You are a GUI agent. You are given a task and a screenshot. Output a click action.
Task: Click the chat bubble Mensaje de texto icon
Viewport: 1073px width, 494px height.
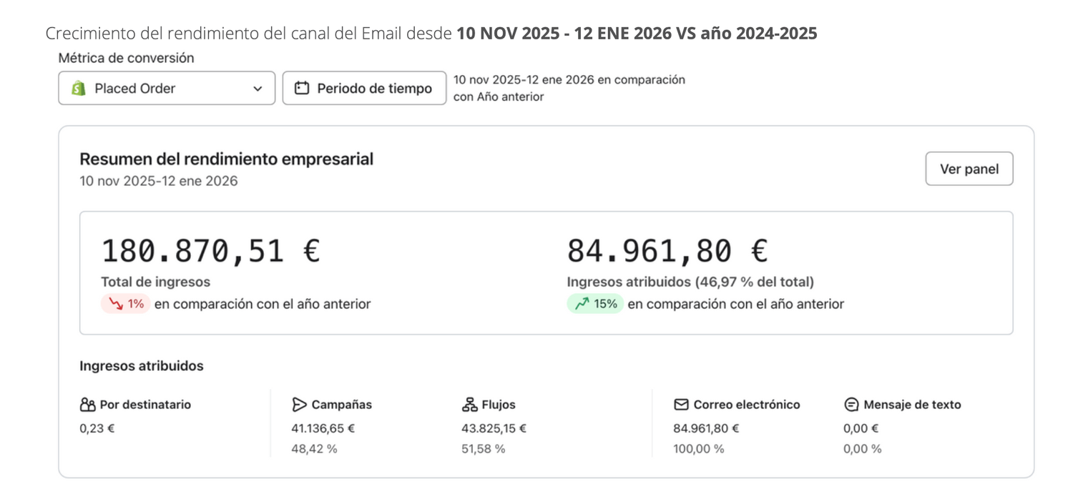click(x=851, y=405)
